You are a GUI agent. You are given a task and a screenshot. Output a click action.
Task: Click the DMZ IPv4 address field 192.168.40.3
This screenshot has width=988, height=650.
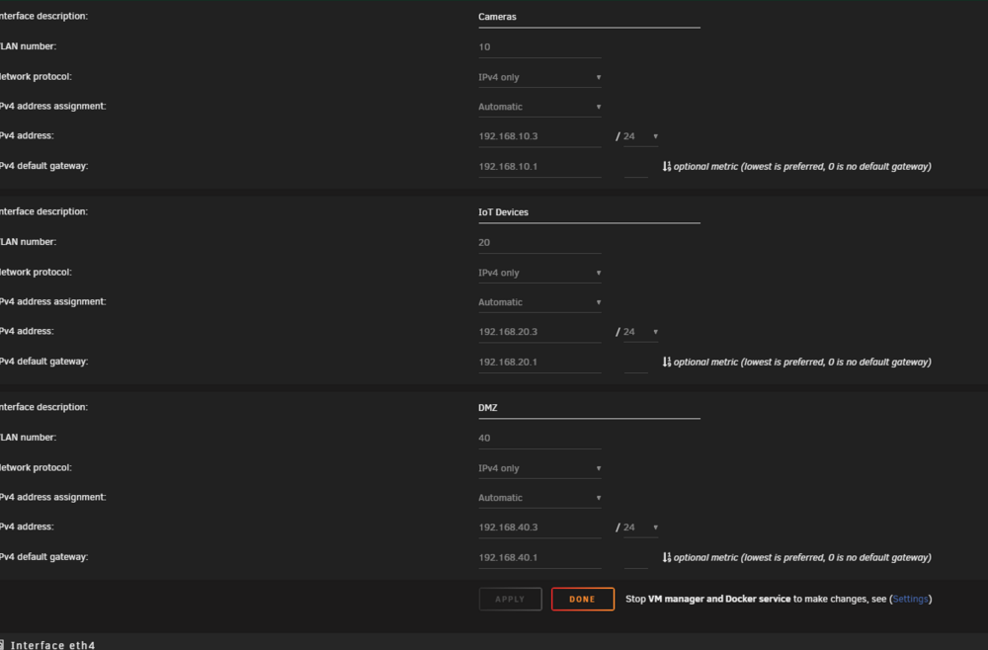[x=539, y=528]
